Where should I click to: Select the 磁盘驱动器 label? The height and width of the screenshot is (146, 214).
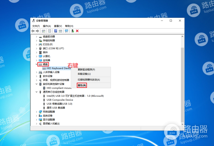pyautogui.click(x=49, y=37)
